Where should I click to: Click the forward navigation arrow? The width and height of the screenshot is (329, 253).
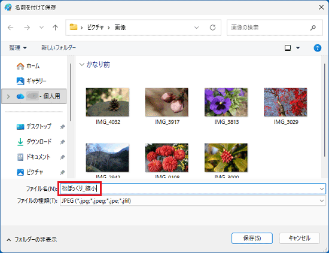[x=27, y=28]
